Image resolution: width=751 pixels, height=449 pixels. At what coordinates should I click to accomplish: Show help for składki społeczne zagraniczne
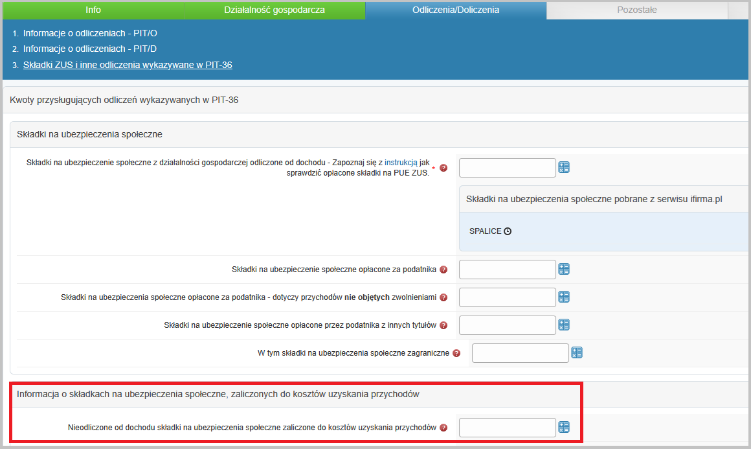click(x=456, y=353)
